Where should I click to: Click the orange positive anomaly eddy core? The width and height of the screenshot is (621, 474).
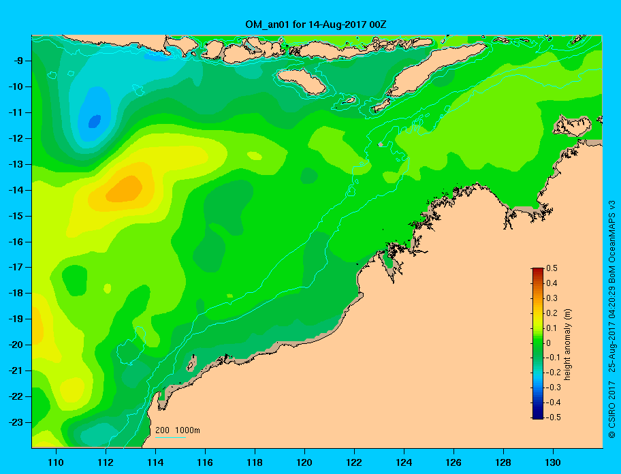[124, 189]
